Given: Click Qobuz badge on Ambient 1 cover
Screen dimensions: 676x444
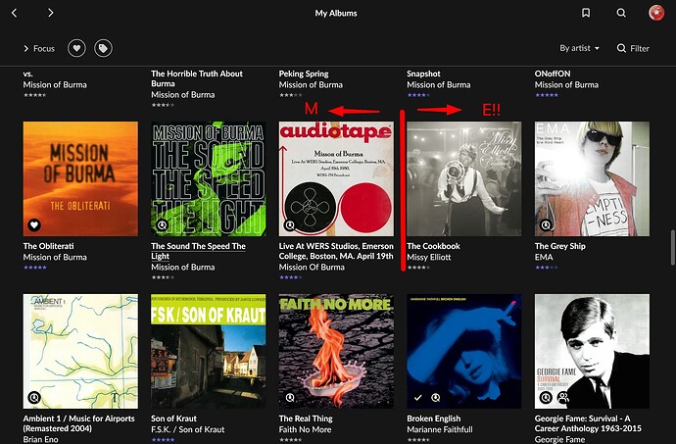Looking at the screenshot, I should [x=34, y=397].
